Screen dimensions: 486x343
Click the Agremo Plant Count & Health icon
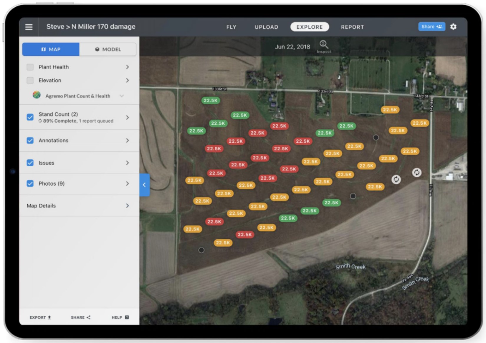click(x=37, y=95)
